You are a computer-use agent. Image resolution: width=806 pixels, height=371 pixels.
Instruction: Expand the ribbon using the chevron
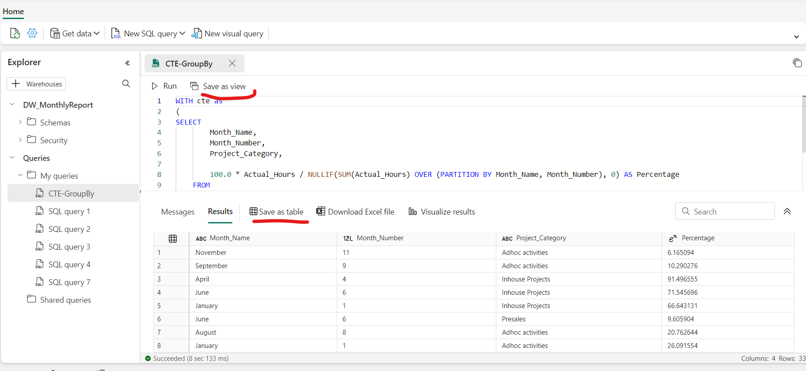(x=796, y=37)
